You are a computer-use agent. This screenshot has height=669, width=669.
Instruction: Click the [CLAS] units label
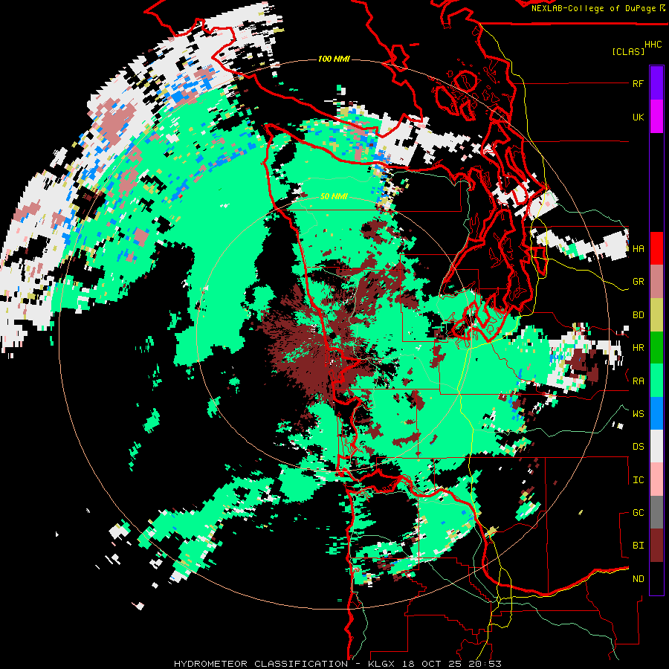click(627, 51)
